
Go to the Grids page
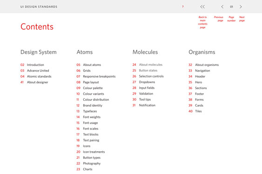83,71
